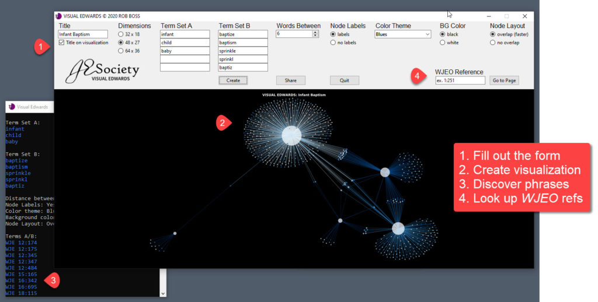
Task: Set BG Color to white
Action: point(443,43)
